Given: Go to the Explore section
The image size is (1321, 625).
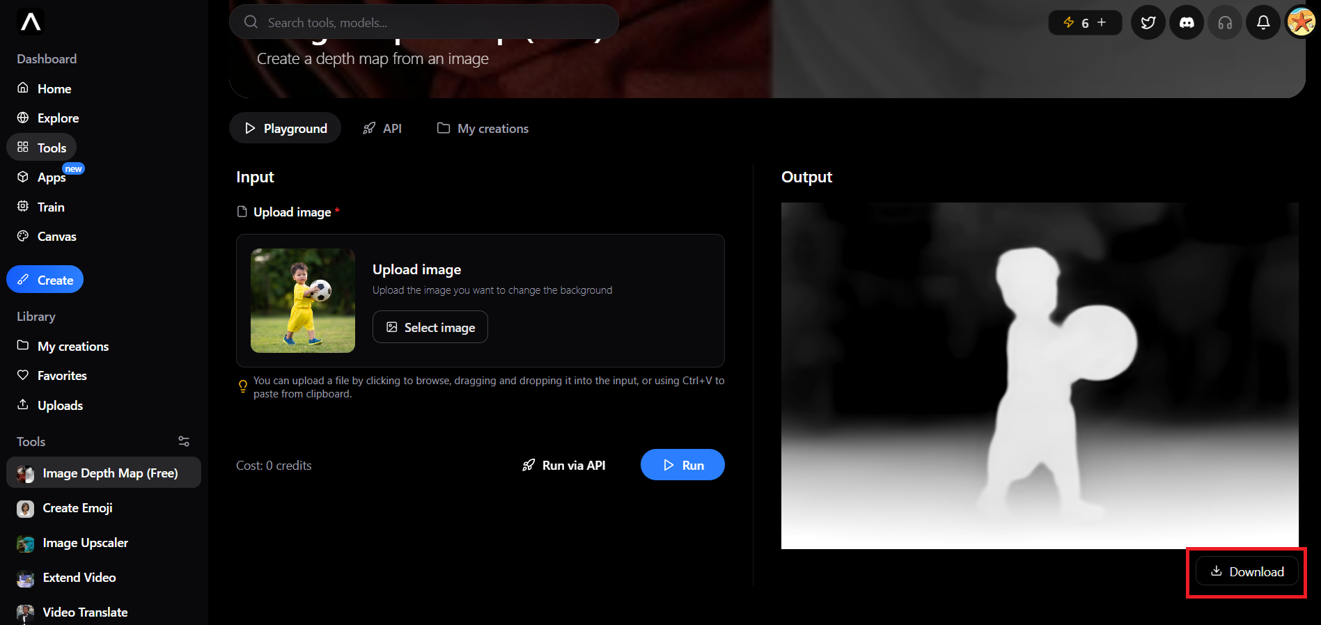Looking at the screenshot, I should tap(48, 118).
